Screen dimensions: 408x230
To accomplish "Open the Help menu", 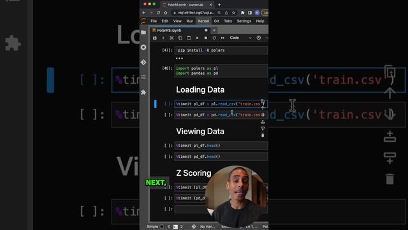I will point(260,21).
